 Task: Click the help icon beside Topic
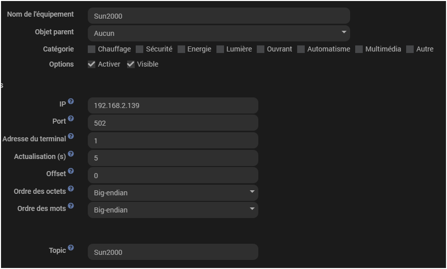tap(71, 248)
